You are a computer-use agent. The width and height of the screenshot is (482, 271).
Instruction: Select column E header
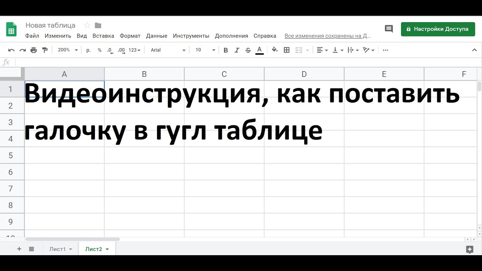coord(384,74)
